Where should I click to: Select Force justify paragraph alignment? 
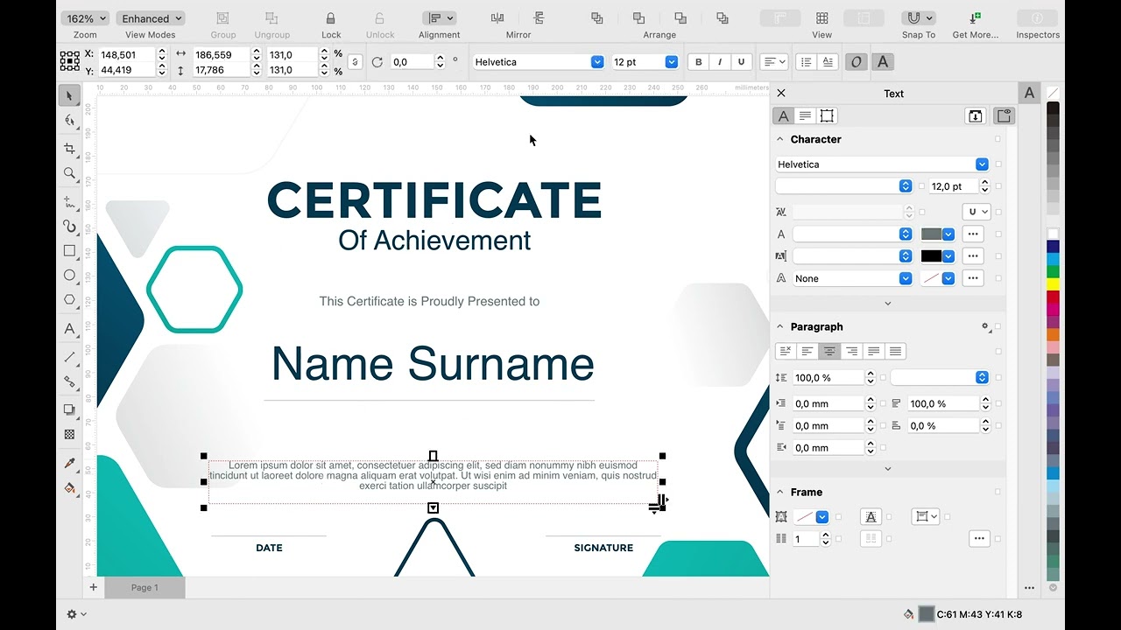pos(895,351)
